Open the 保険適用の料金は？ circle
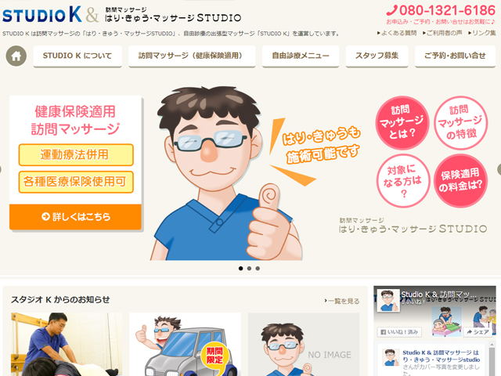Viewport: 501px width, 376px height. (460, 181)
